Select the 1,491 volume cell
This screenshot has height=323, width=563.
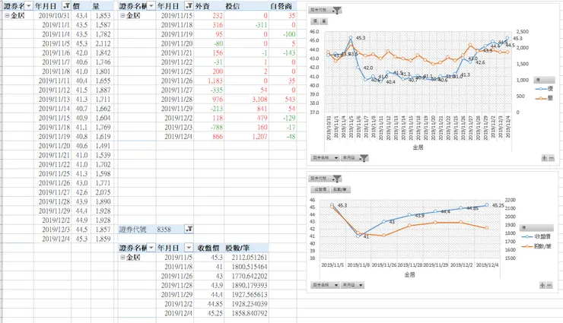[x=103, y=146]
